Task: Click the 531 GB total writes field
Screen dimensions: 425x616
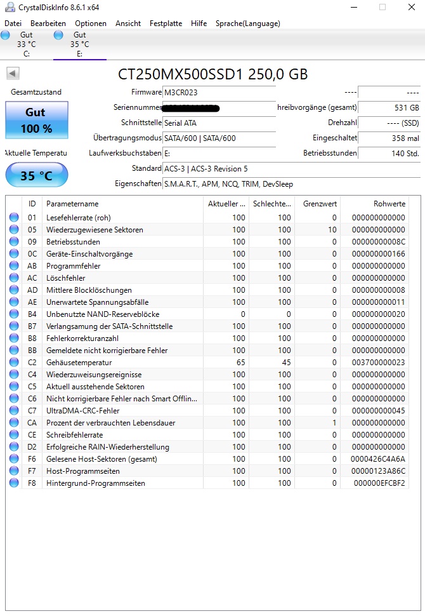Action: pyautogui.click(x=389, y=108)
